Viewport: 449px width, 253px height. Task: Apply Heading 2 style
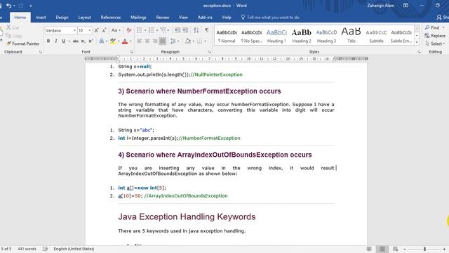click(302, 36)
